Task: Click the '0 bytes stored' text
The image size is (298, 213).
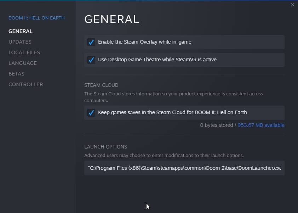Action: click(216, 125)
